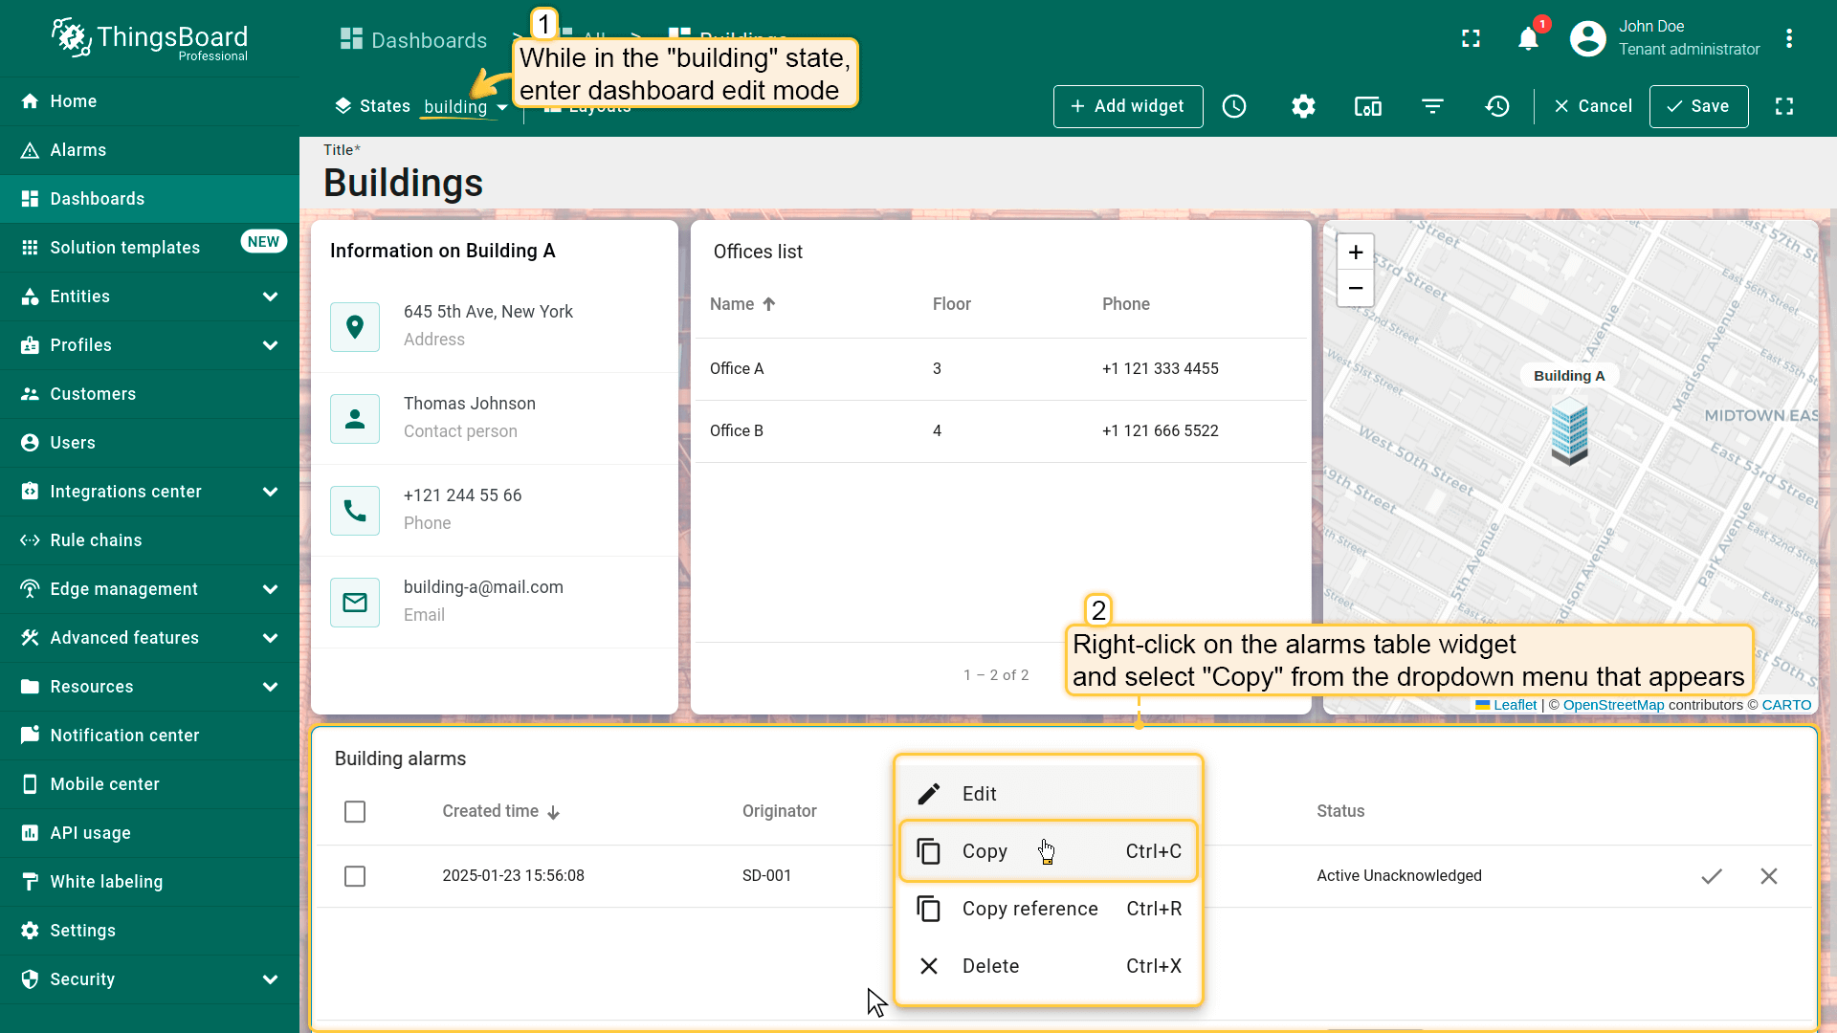Open the filters icon in toolbar
The height and width of the screenshot is (1033, 1837).
[x=1432, y=106]
